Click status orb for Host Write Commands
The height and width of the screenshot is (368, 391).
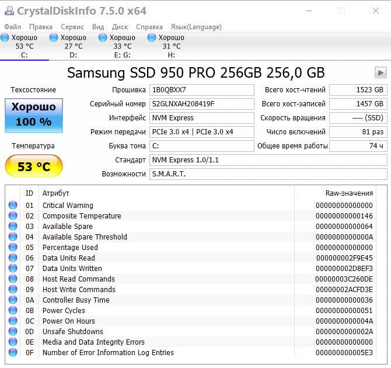13,289
